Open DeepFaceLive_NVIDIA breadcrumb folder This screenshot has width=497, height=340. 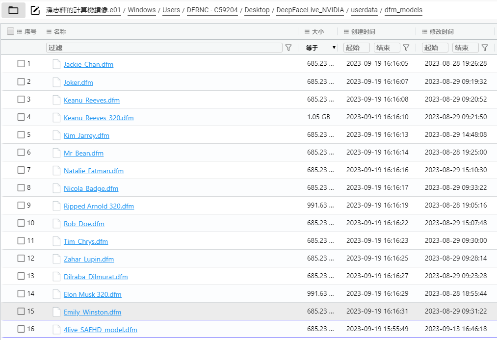[310, 10]
